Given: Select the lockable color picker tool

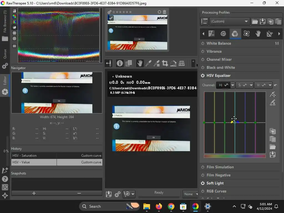Looking at the screenshot, I should coord(157,63).
